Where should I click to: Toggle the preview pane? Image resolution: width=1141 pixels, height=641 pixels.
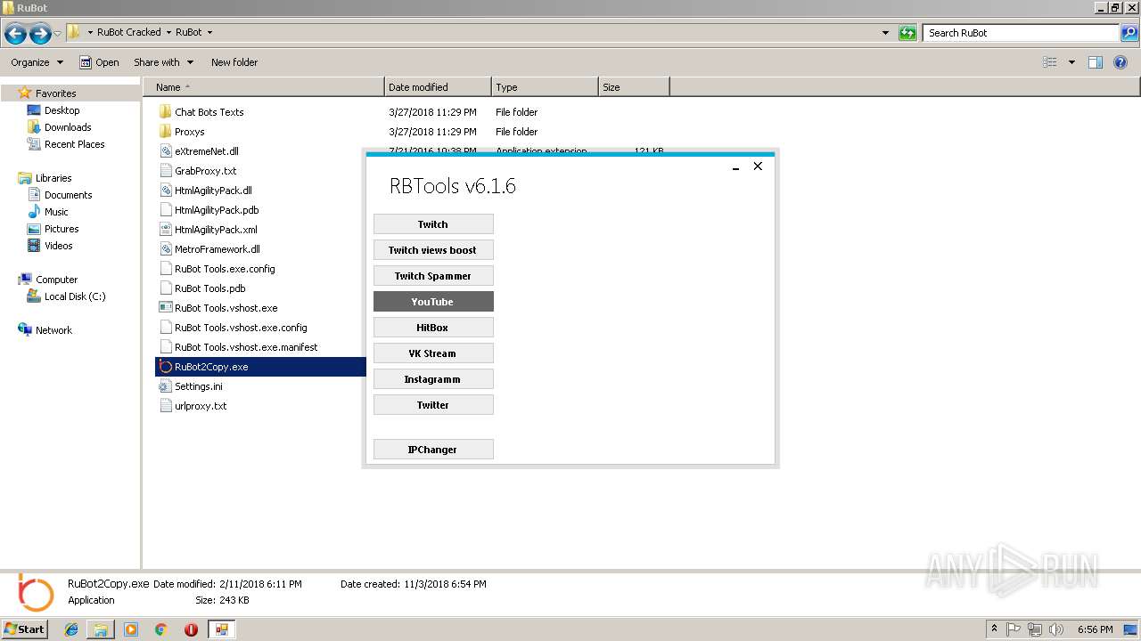tap(1096, 62)
